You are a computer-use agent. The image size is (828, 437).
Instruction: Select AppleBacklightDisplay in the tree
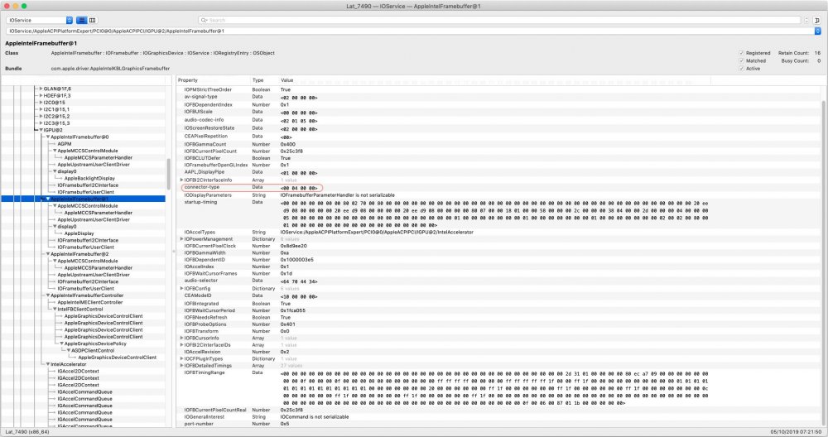(89, 178)
